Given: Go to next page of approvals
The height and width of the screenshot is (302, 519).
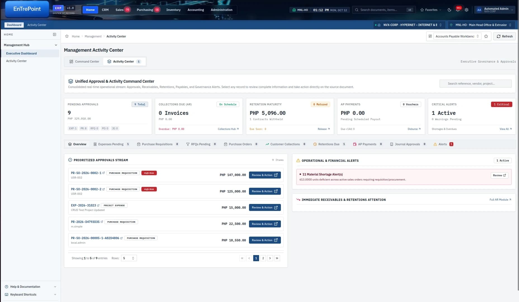Looking at the screenshot, I should 270,258.
